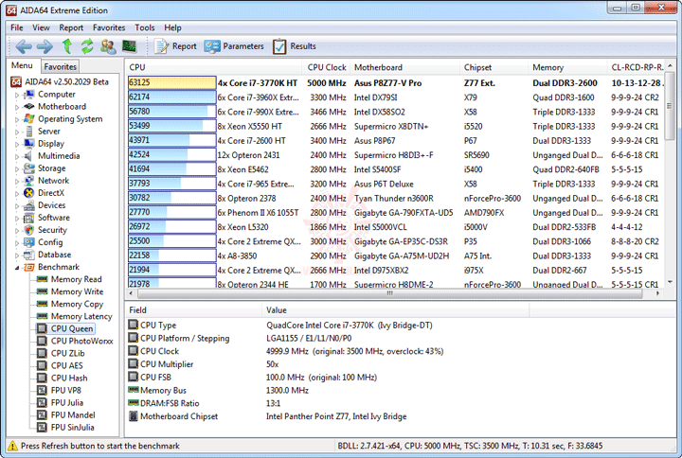682x458 pixels.
Task: Open benchmark Parameters
Action: [234, 46]
